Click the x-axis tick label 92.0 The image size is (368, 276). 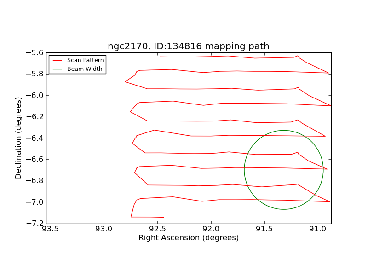(211, 229)
